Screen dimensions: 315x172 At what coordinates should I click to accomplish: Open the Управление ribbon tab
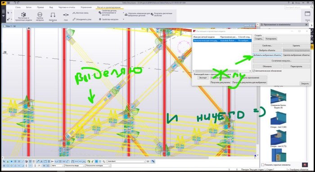coord(86,7)
